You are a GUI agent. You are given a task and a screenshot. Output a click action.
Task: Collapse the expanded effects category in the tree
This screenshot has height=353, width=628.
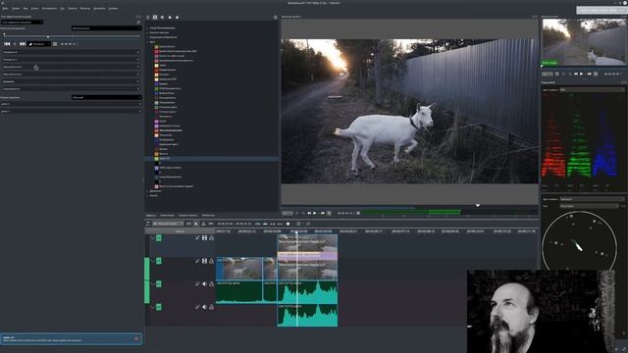(x=147, y=41)
